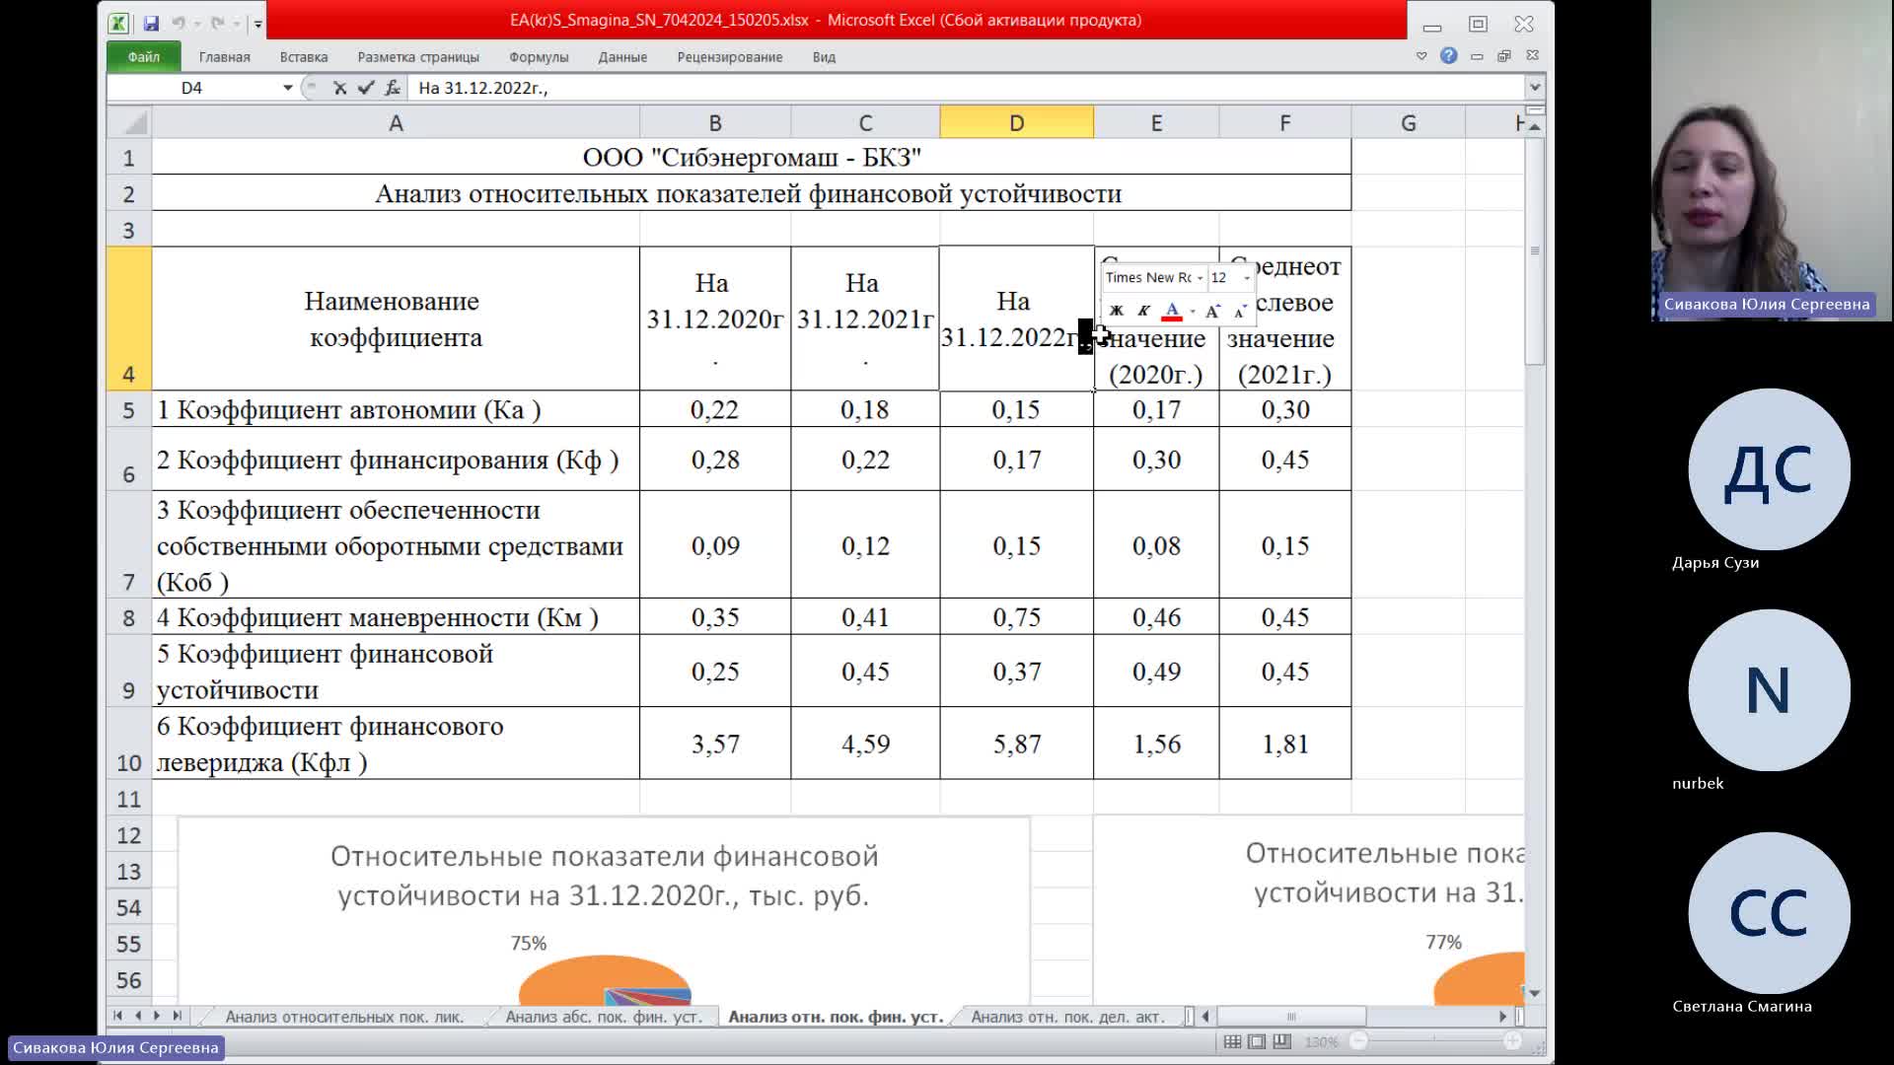Select column B header
This screenshot has height=1065, width=1894.
pos(715,122)
